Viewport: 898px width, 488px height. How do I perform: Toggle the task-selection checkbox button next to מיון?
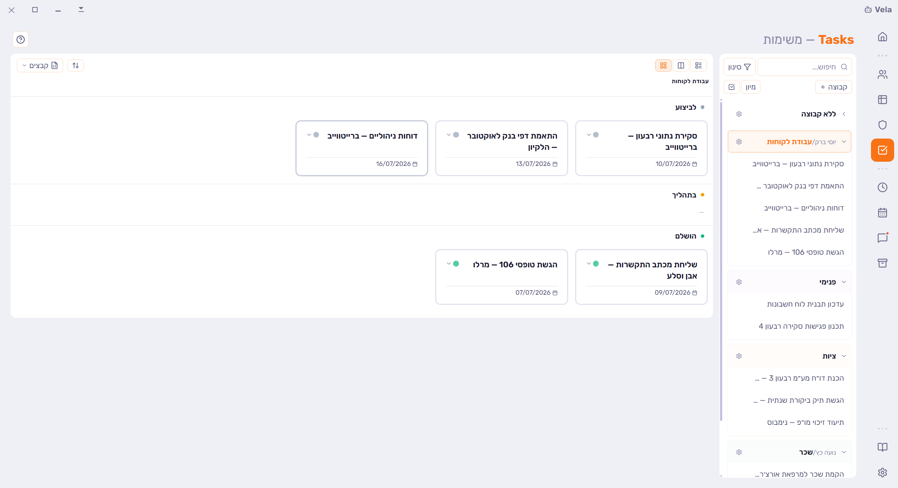coord(732,87)
